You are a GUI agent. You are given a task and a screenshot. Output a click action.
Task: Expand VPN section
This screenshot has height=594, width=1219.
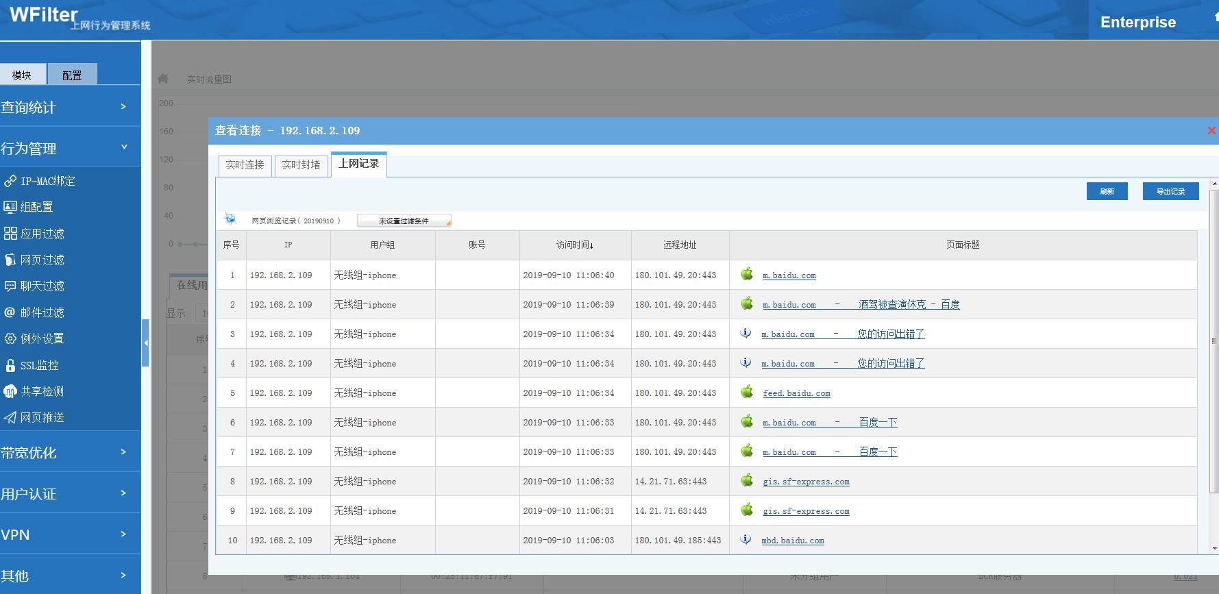(x=70, y=534)
